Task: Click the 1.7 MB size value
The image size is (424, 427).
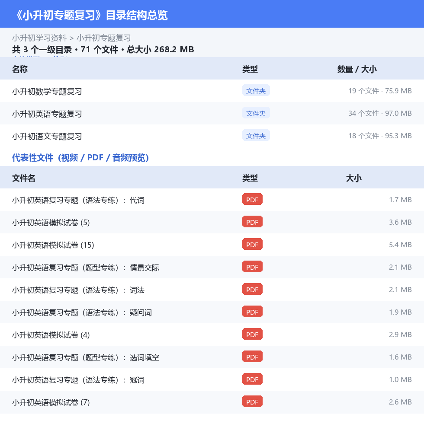Action: pyautogui.click(x=400, y=200)
